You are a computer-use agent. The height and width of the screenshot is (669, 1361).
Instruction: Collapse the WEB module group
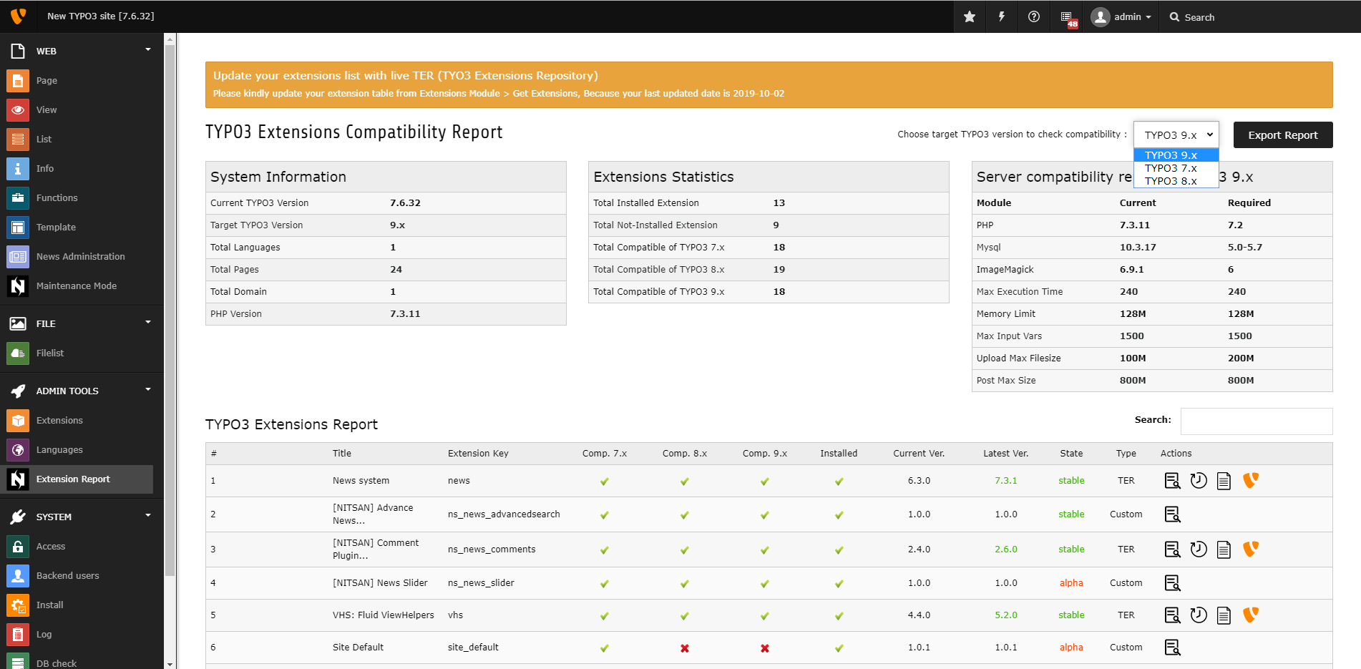point(148,50)
